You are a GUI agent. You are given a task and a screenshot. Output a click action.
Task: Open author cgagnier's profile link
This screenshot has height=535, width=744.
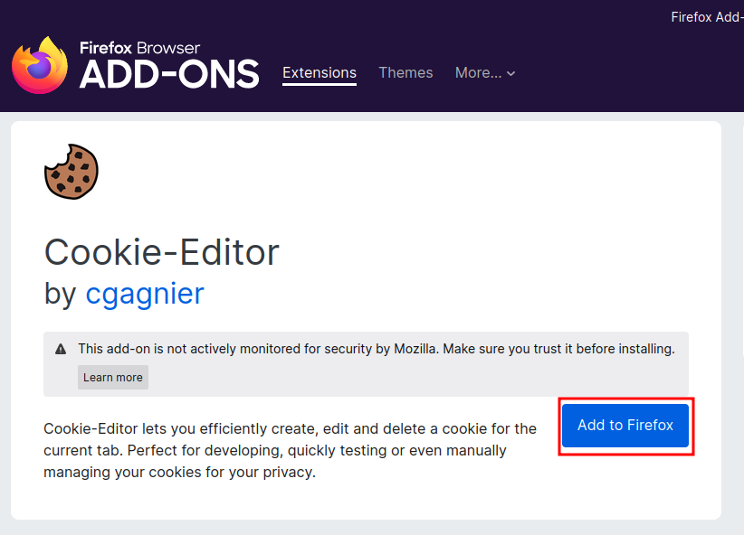click(x=145, y=293)
